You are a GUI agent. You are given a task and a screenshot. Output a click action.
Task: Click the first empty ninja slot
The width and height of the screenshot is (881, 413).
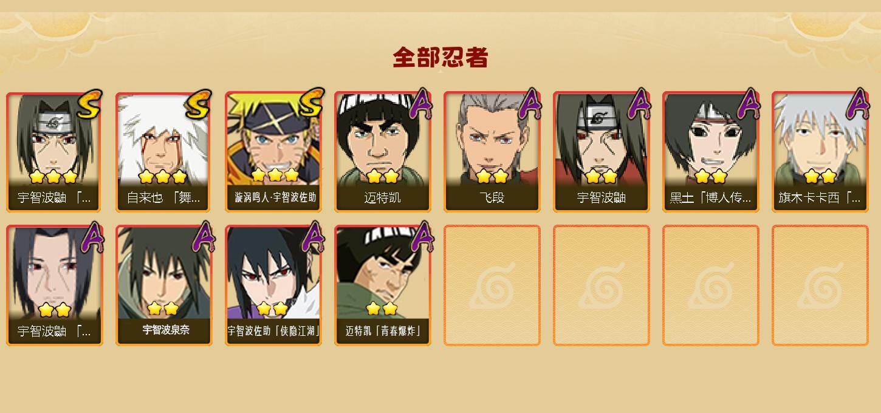coord(492,285)
